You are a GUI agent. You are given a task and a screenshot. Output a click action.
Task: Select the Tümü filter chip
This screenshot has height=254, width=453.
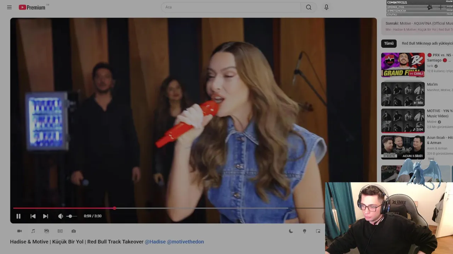pos(389,43)
